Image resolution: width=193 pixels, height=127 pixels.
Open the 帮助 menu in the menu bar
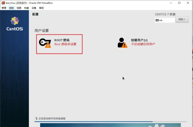41,8
